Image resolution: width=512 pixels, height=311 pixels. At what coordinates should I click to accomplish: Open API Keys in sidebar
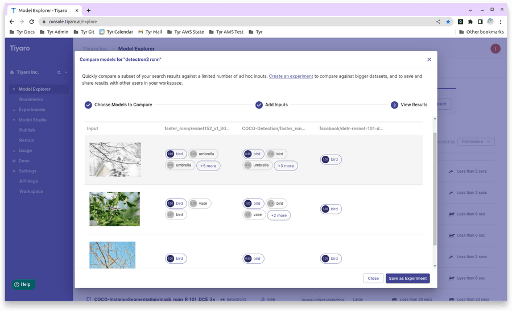point(28,181)
